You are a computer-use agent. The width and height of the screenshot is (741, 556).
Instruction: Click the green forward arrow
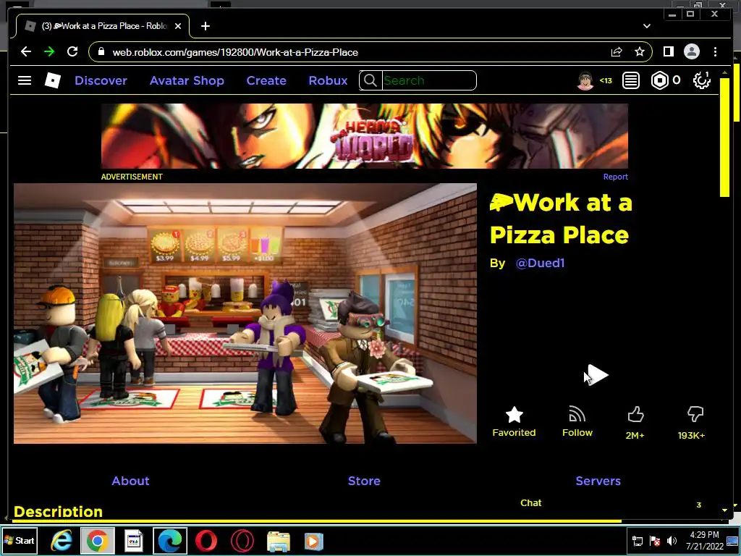(x=49, y=51)
